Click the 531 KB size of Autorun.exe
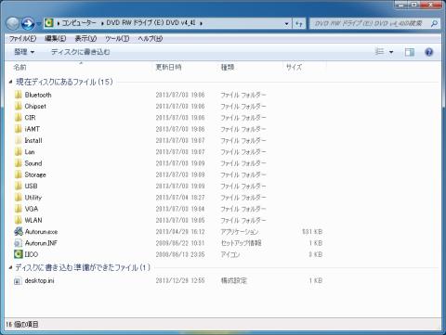 coord(312,231)
